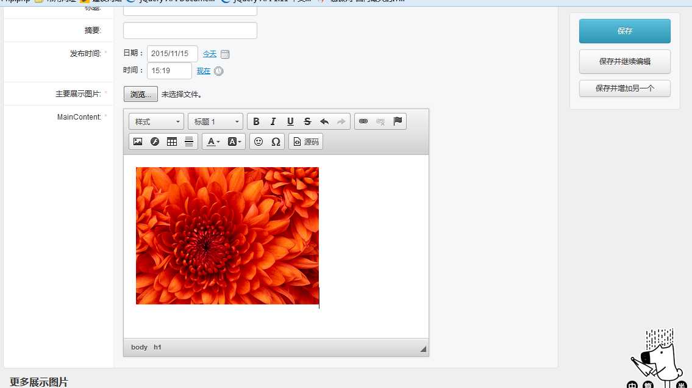Insert a hyperlink
This screenshot has height=388, width=692.
click(363, 121)
